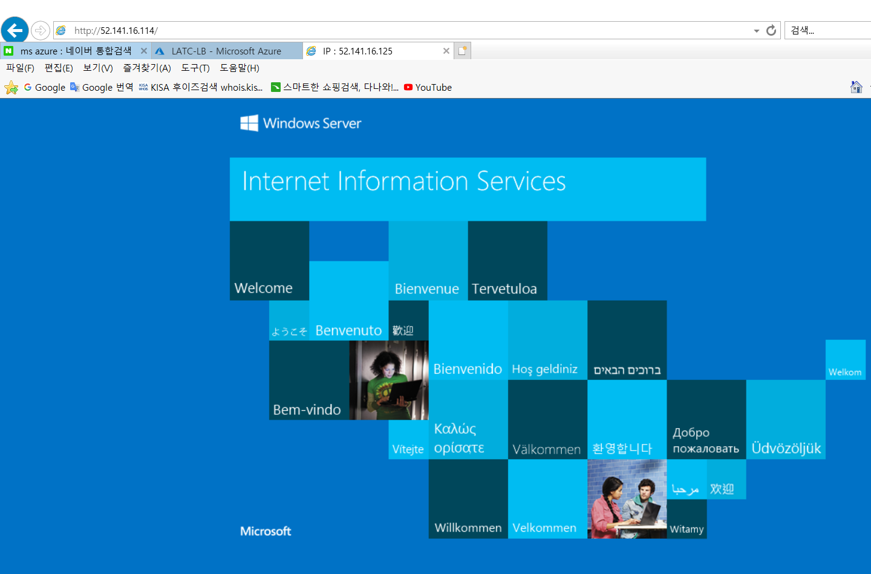This screenshot has height=574, width=871.
Task: Click the Bienvenue tile
Action: point(428,261)
